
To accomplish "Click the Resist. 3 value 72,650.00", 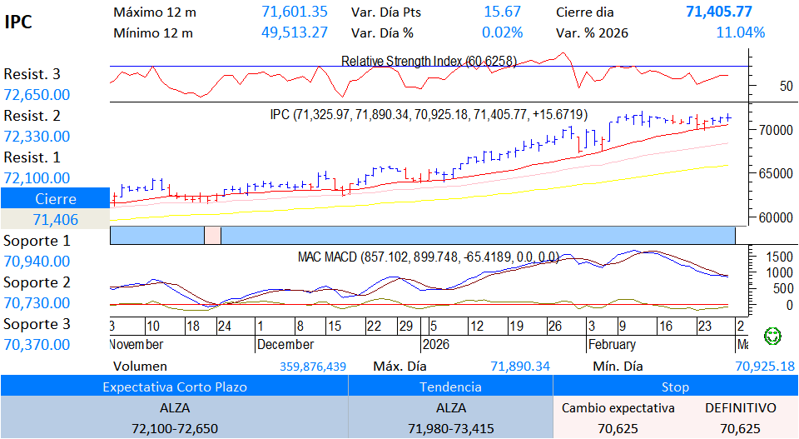I will 37,95.
